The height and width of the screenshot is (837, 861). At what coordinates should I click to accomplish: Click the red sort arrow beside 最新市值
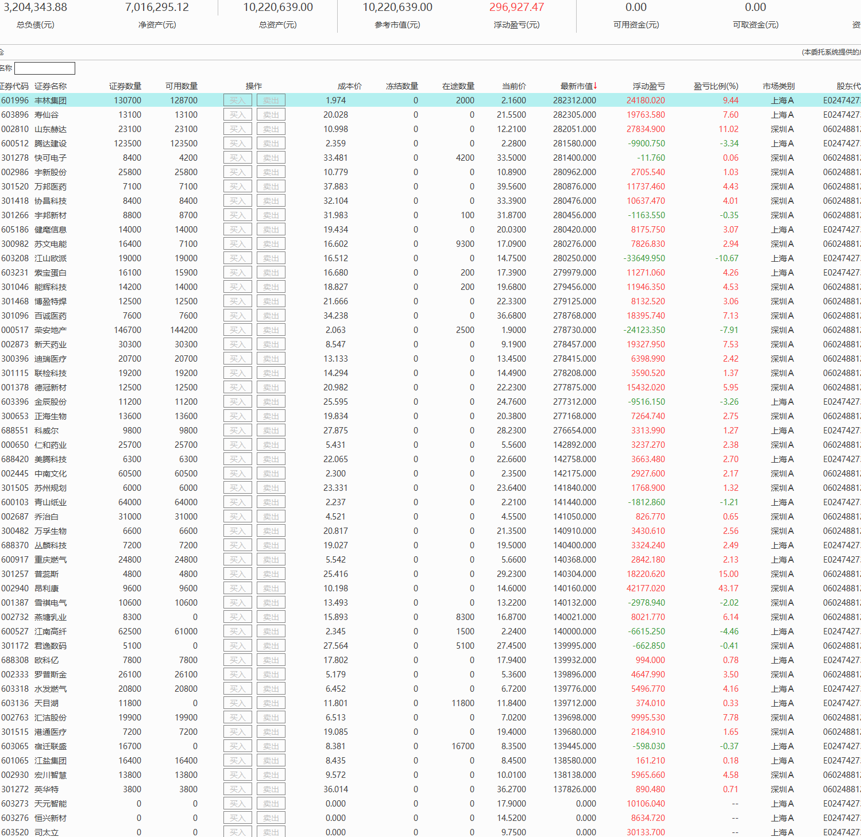pos(596,86)
